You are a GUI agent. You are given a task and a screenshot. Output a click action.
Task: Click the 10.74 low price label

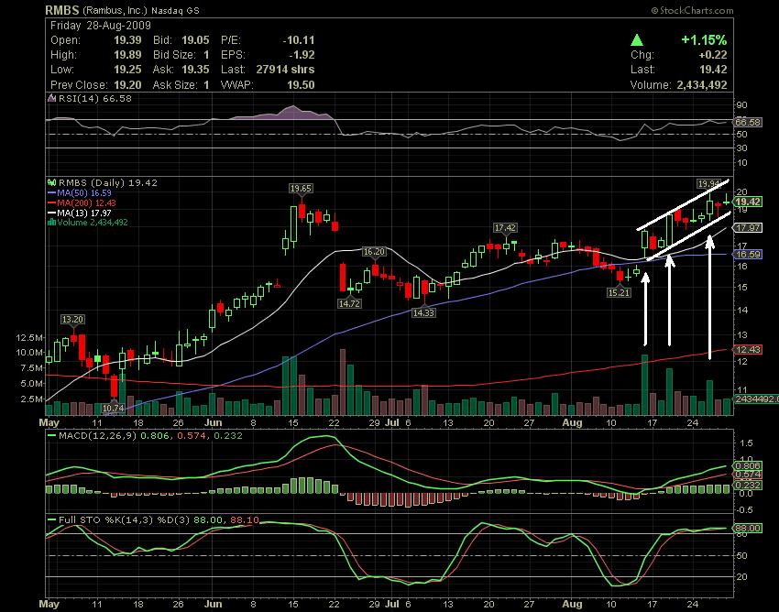[x=114, y=408]
